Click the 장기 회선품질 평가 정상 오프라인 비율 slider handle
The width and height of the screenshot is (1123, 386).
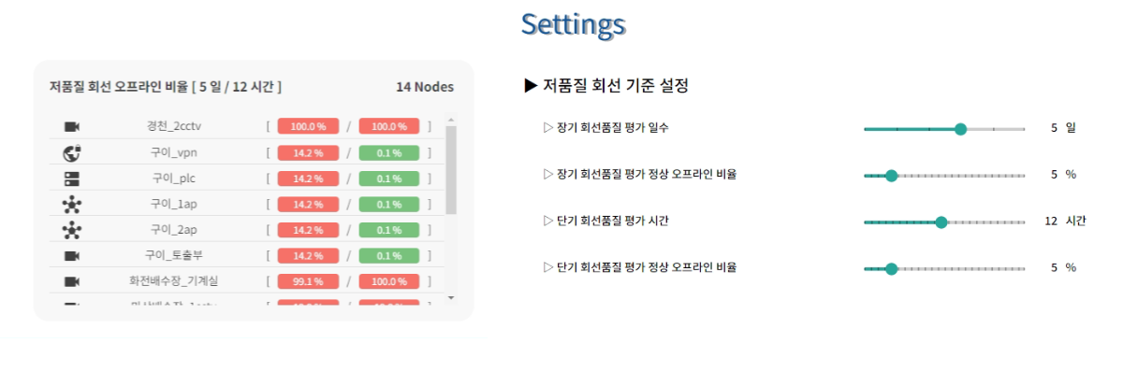coord(891,175)
